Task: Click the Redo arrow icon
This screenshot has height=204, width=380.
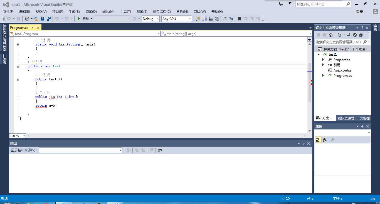Action: tap(67, 19)
